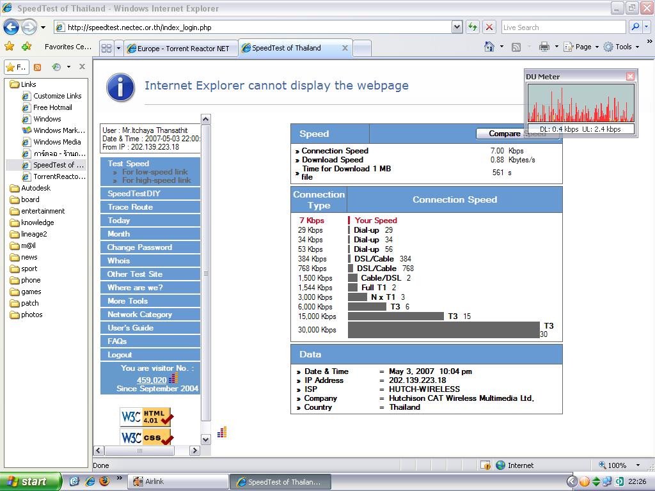
Task: Select the Favorites panel star button
Action: pyautogui.click(x=16, y=66)
